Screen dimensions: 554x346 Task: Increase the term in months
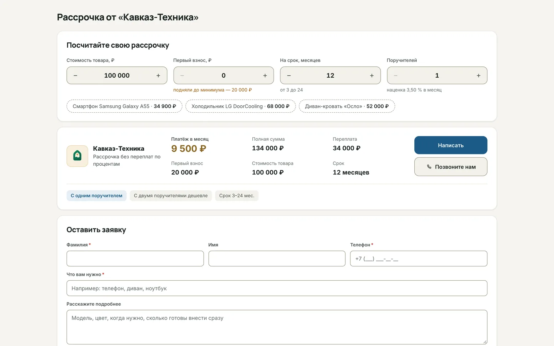[x=372, y=76]
